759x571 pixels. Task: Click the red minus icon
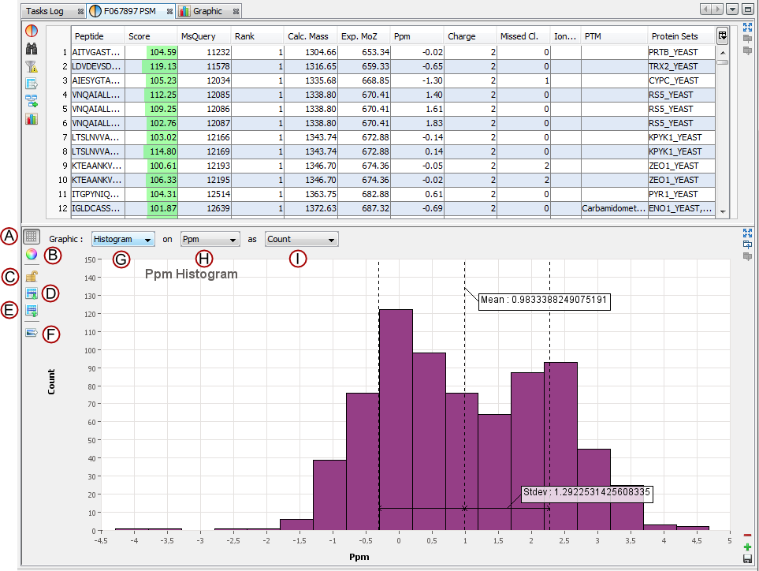(747, 536)
